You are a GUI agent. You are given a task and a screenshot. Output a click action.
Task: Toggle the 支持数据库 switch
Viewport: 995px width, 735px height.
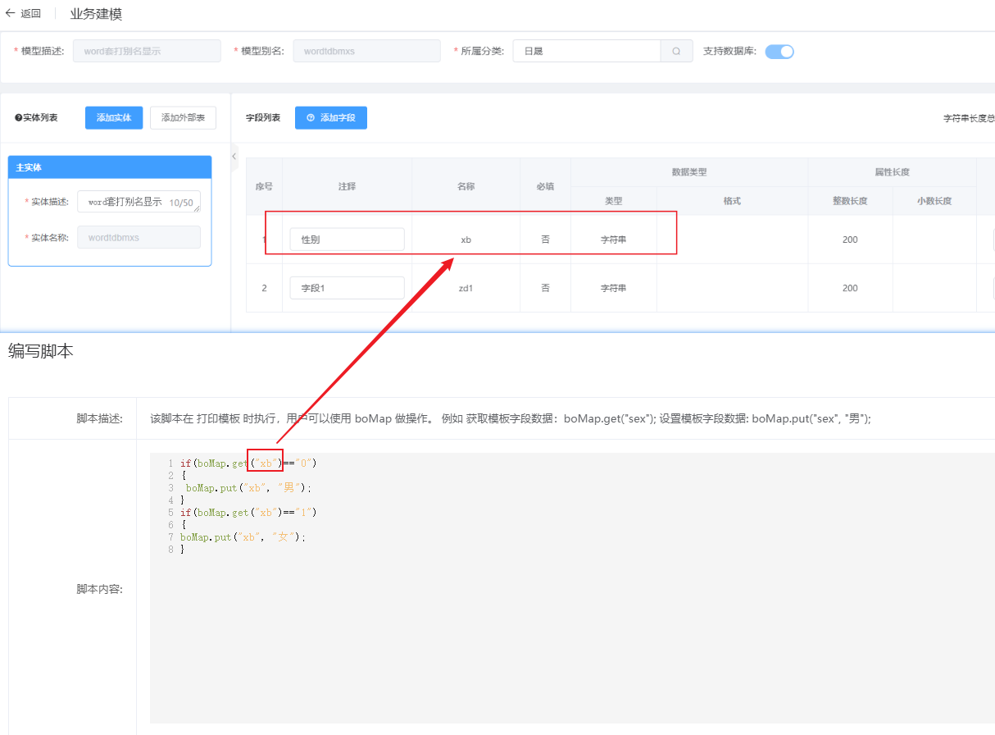pos(779,51)
